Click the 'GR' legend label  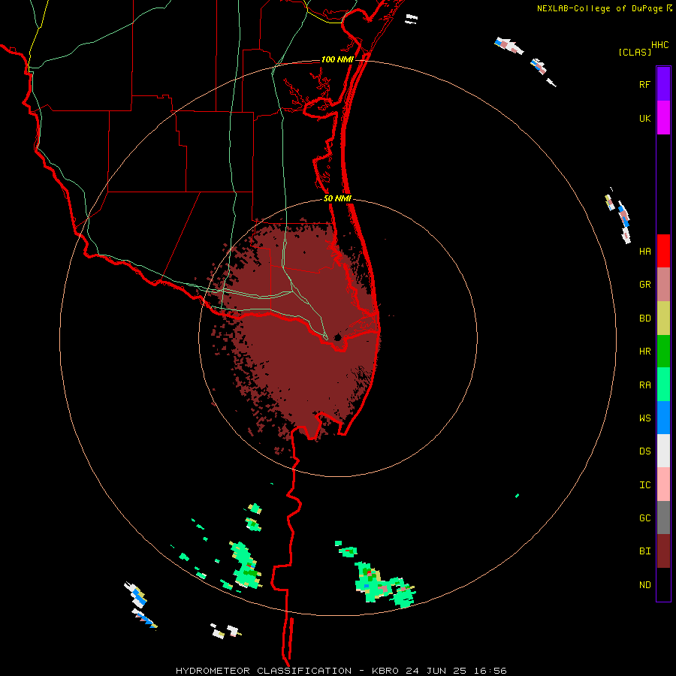click(x=644, y=285)
